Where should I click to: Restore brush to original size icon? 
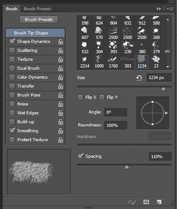(139, 78)
